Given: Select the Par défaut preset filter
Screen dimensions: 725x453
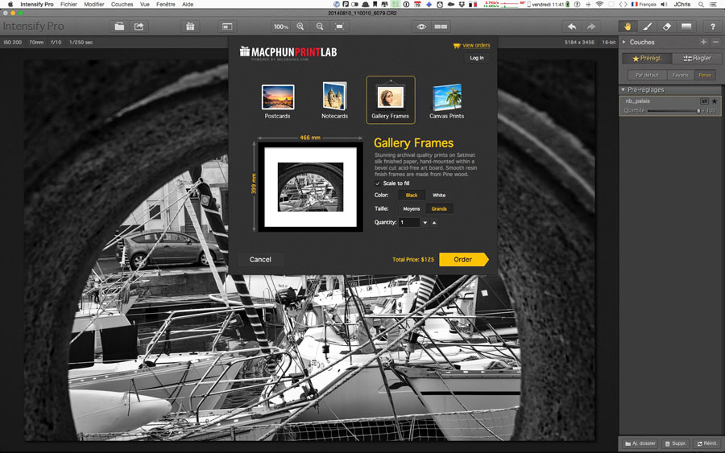Looking at the screenshot, I should (x=647, y=75).
